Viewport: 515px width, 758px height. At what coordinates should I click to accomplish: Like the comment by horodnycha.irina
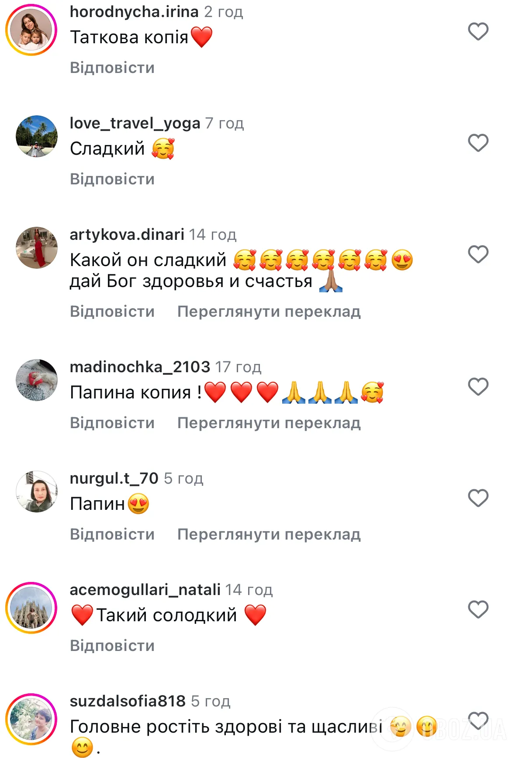[478, 31]
